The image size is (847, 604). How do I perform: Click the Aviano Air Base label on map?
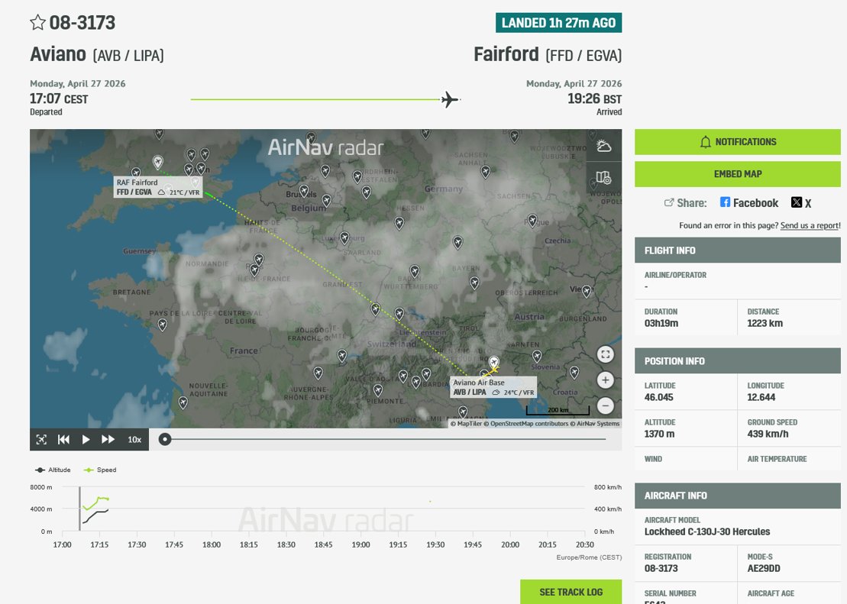[493, 387]
